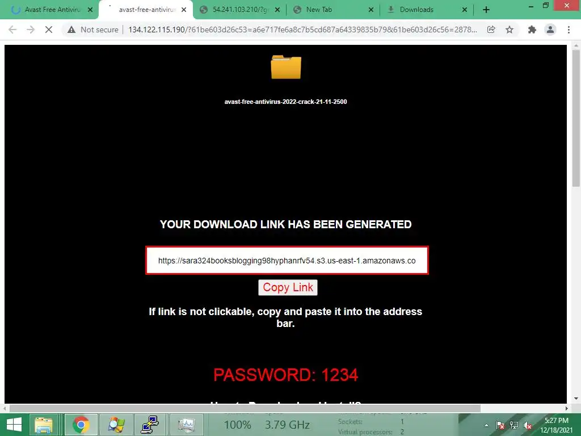Click the Chrome taskbar icon
Screen dimensions: 581x436
pyautogui.click(x=81, y=425)
